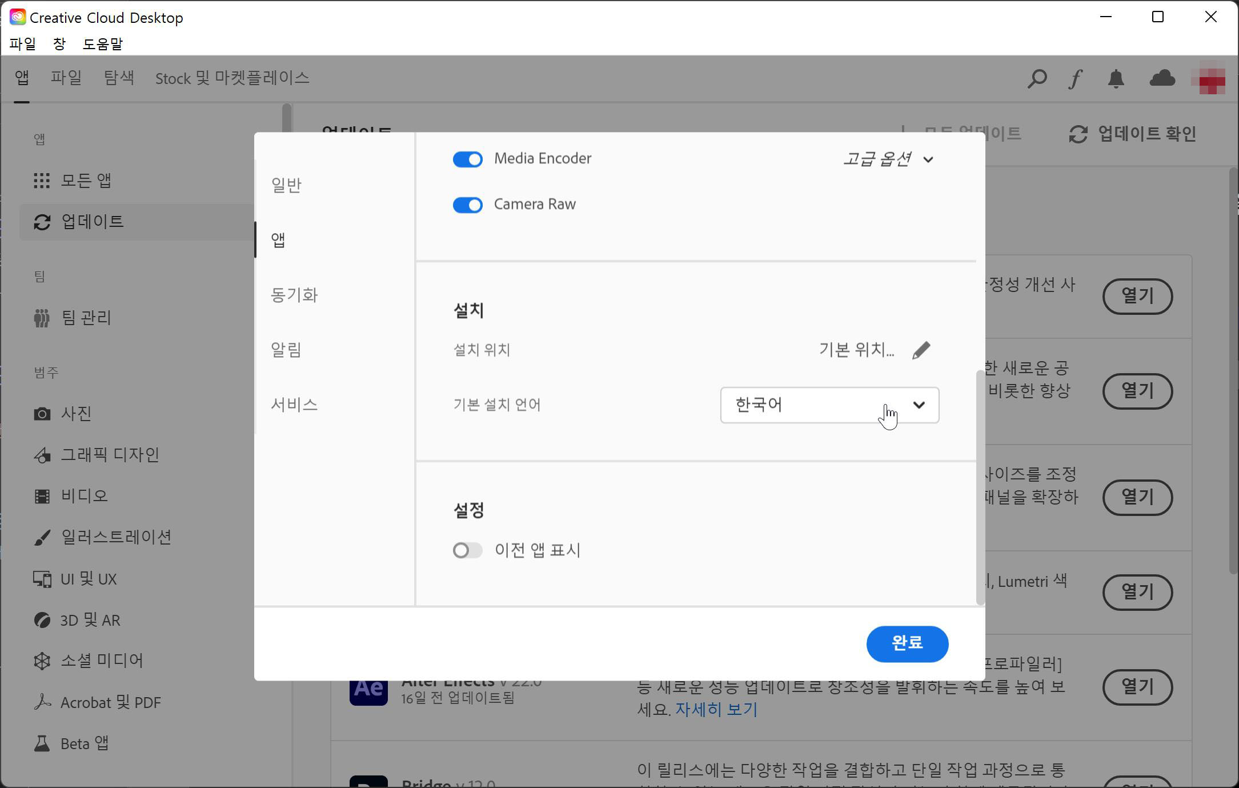Open the 창 menu
This screenshot has height=788, width=1239.
pyautogui.click(x=59, y=44)
